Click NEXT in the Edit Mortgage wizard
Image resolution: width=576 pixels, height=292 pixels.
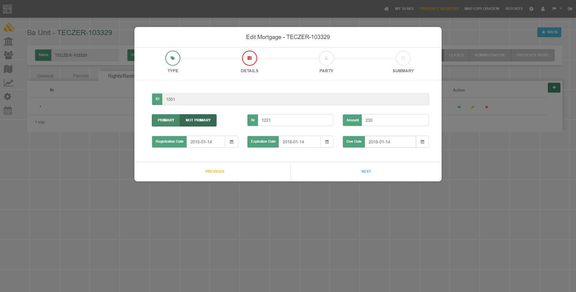tap(366, 171)
